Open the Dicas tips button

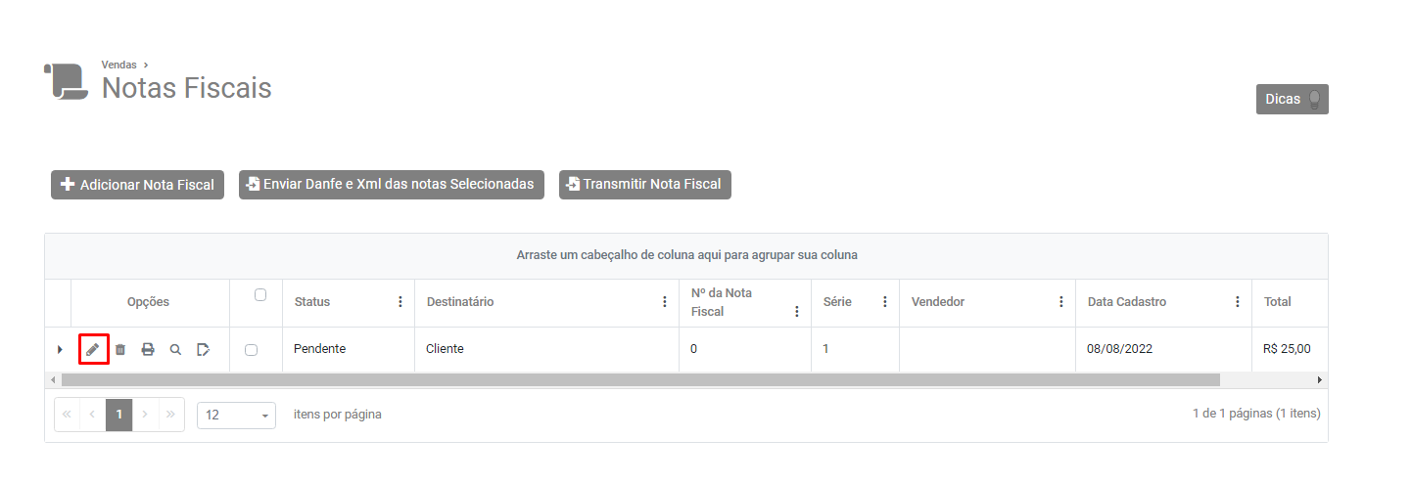(1292, 100)
